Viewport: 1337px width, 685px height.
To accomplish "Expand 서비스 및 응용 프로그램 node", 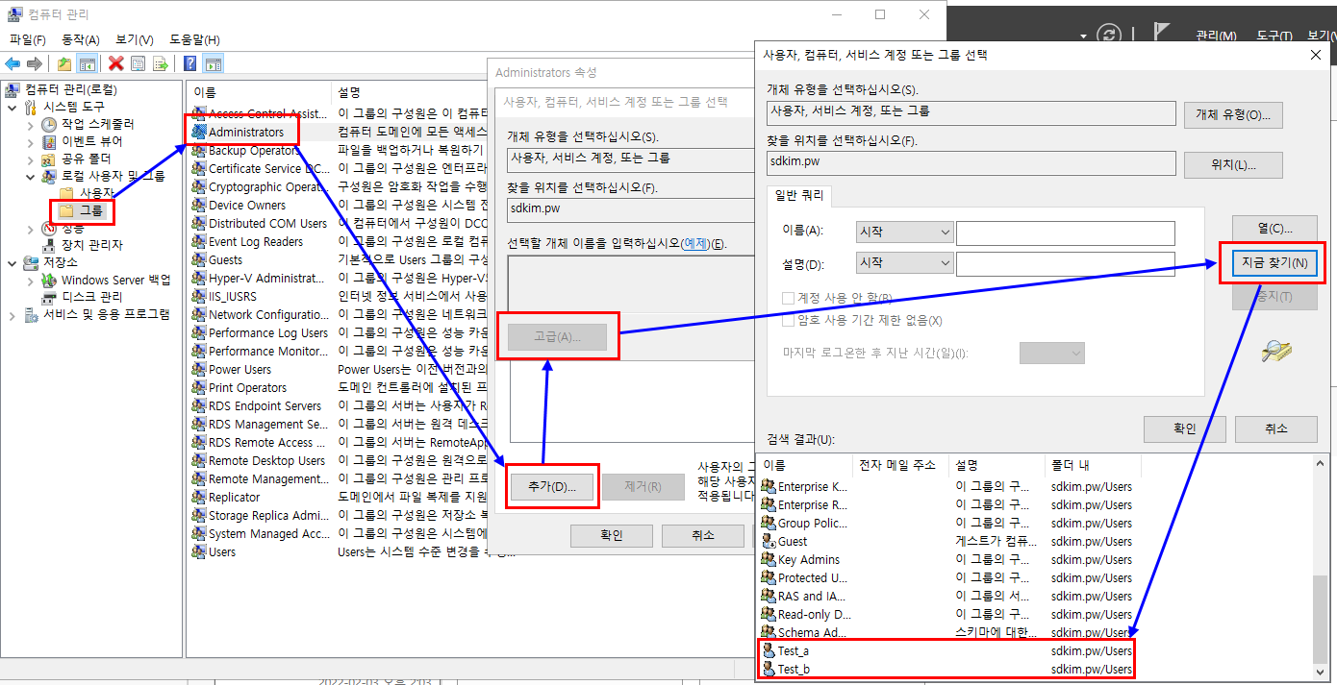I will tap(13, 314).
